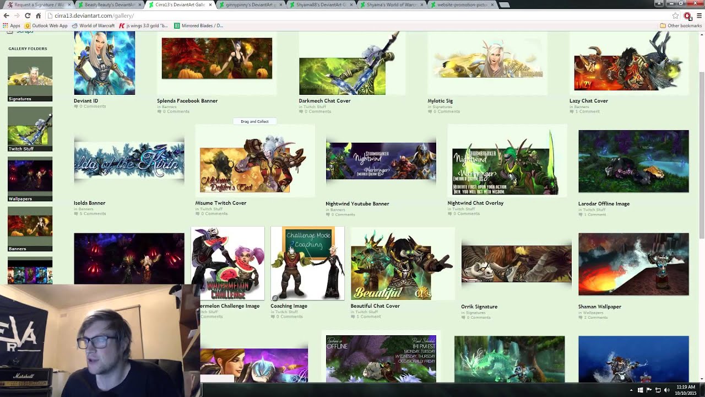Screen dimensions: 705x397
Task: Click the Deviant ID title link
Action: click(86, 101)
